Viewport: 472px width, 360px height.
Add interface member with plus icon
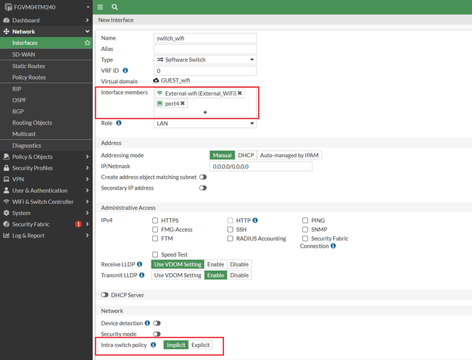205,112
